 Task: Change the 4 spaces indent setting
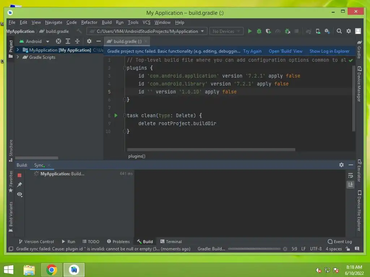point(334,249)
